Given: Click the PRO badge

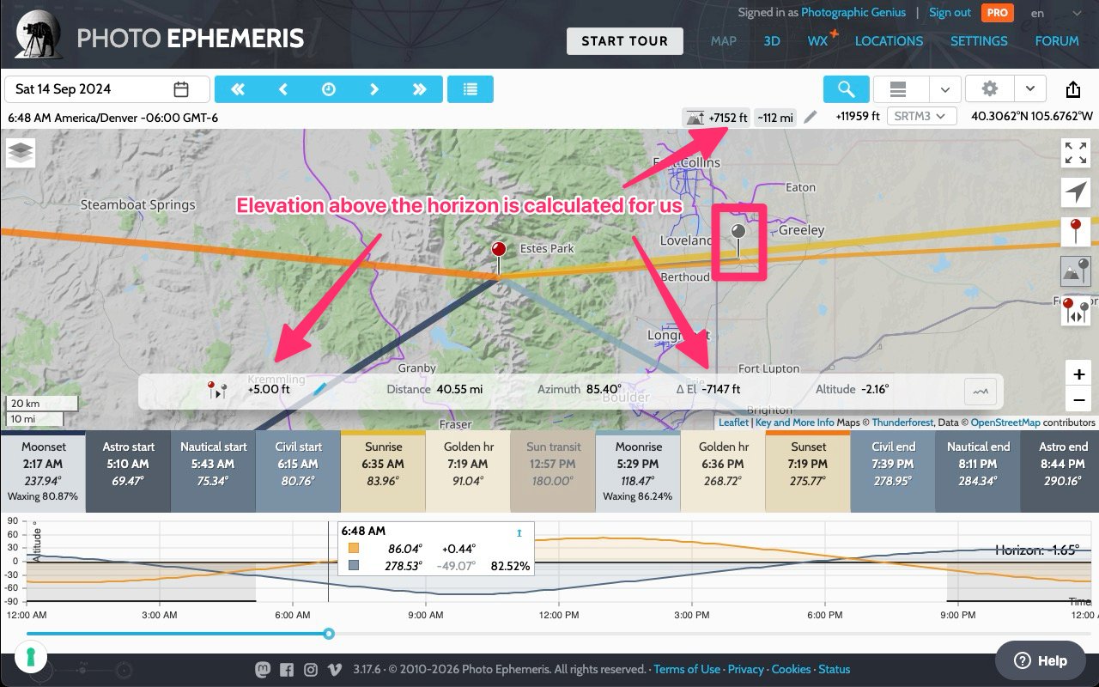Looking at the screenshot, I should pos(999,13).
